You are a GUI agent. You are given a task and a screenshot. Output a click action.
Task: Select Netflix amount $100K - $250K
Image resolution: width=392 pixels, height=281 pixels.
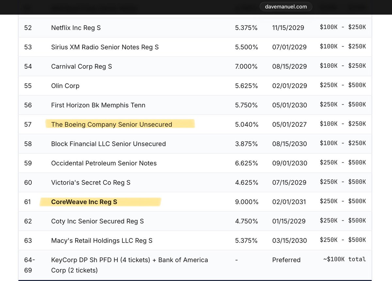(x=343, y=27)
